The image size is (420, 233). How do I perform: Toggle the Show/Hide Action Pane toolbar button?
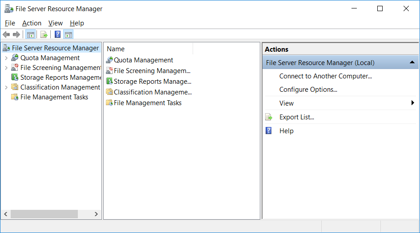[x=69, y=34]
